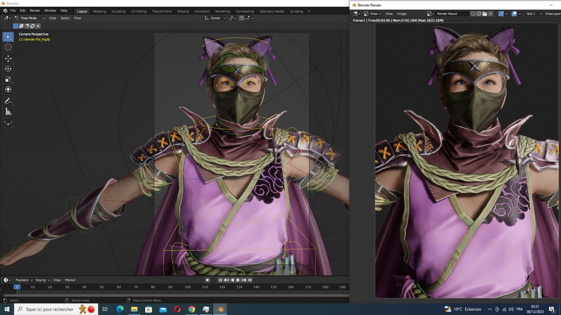
Task: Click the open image folder icon
Action: (x=485, y=14)
